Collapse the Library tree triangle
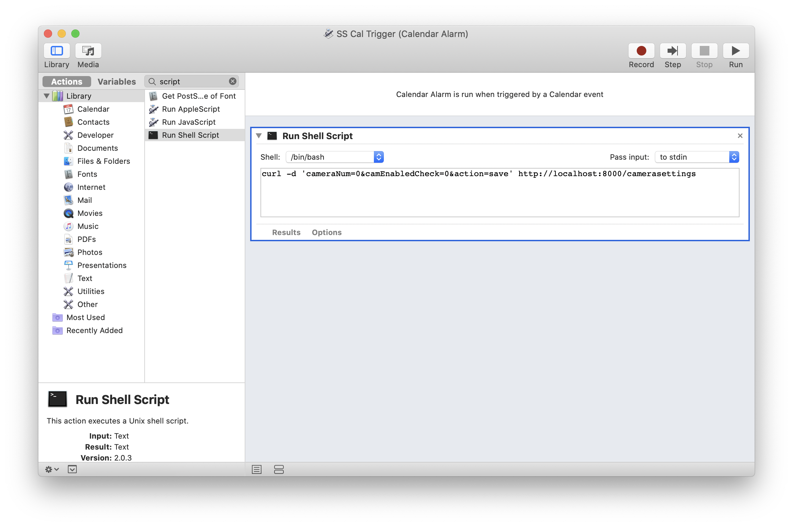The image size is (793, 527). coord(47,96)
